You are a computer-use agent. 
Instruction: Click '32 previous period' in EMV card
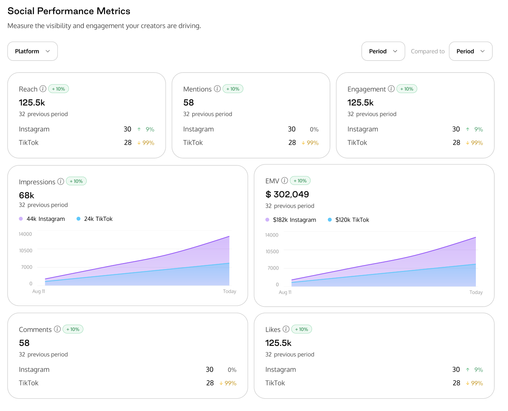pyautogui.click(x=290, y=206)
